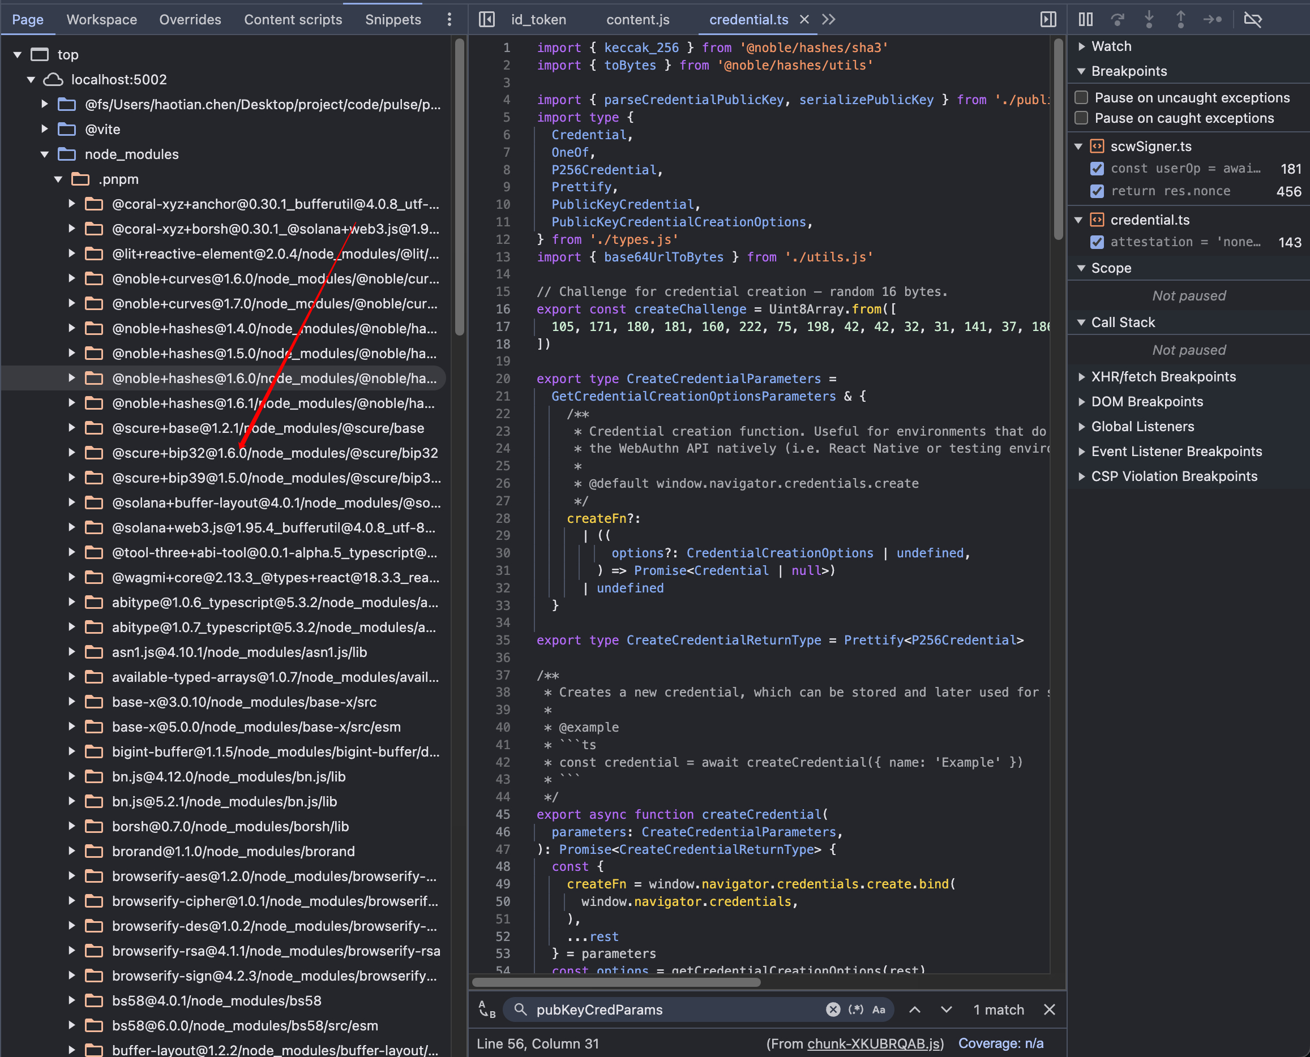The width and height of the screenshot is (1310, 1057).
Task: Click the credential.ts file icon in Breakpoints
Action: click(1097, 220)
